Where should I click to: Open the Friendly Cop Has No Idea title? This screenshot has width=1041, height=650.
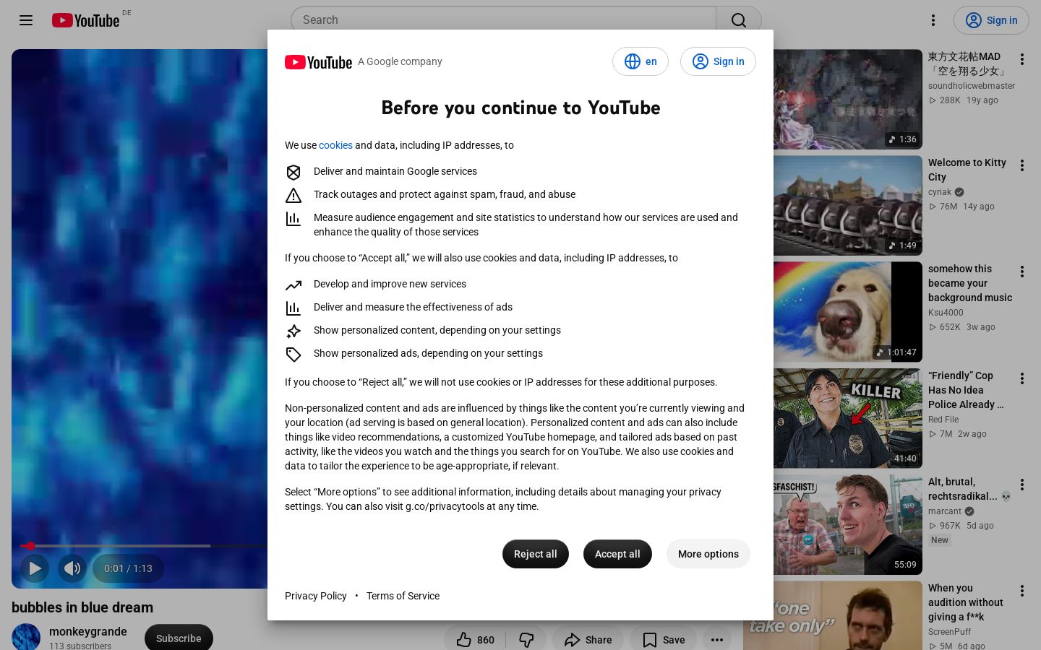click(x=967, y=390)
